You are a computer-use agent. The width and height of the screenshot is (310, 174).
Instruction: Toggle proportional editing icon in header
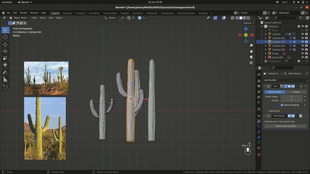(x=139, y=18)
